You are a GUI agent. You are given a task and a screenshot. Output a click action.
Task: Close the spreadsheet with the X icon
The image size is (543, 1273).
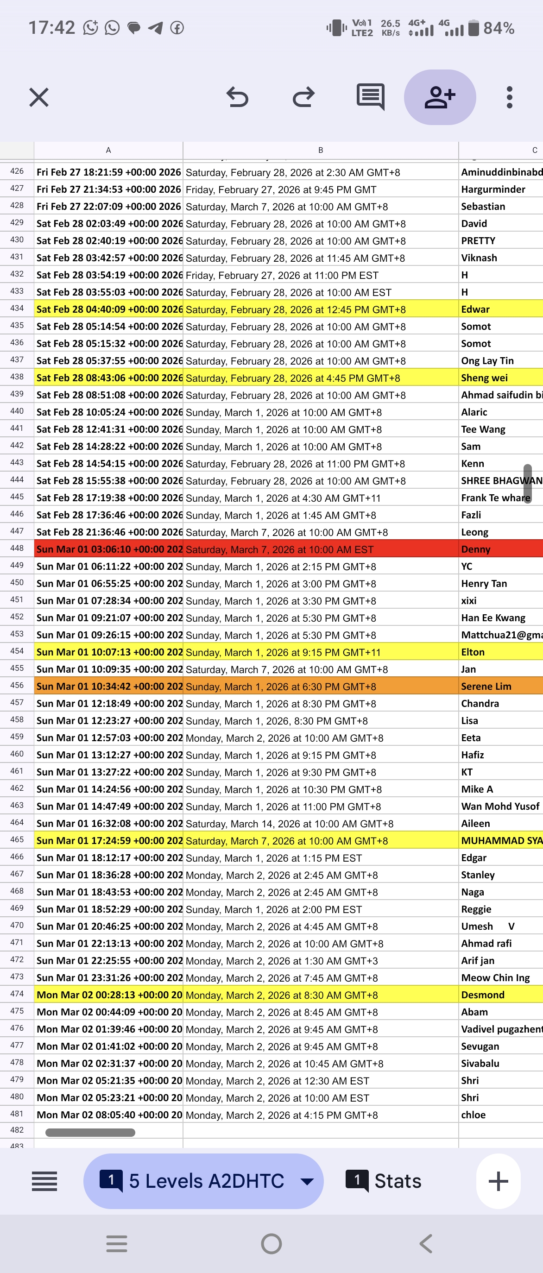[x=38, y=97]
